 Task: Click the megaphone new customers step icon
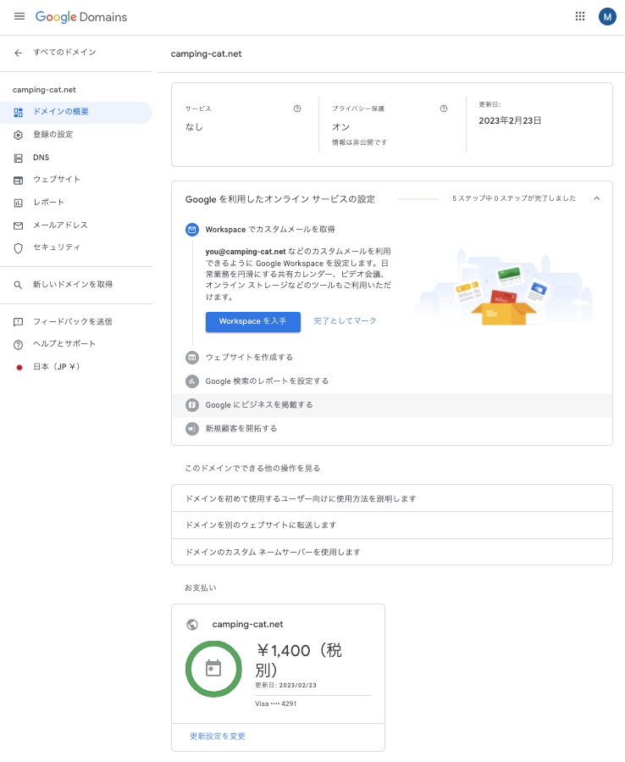point(192,429)
